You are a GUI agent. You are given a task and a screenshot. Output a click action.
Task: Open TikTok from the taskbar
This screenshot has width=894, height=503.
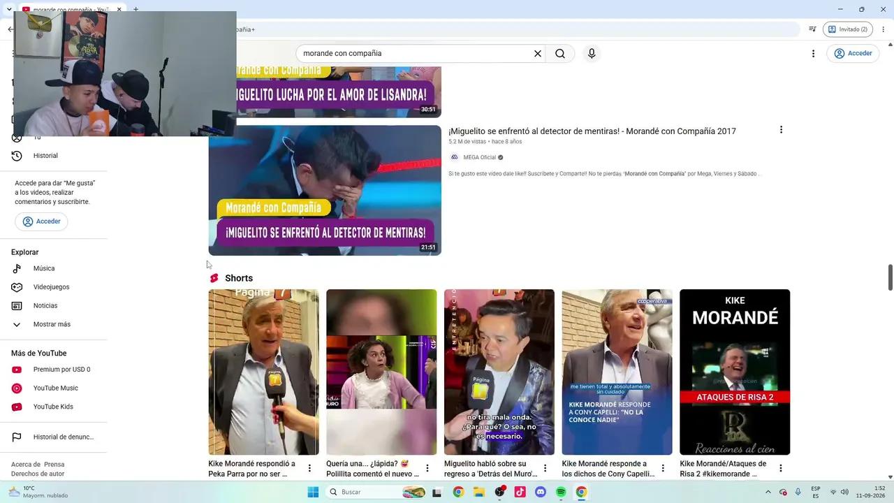[520, 492]
